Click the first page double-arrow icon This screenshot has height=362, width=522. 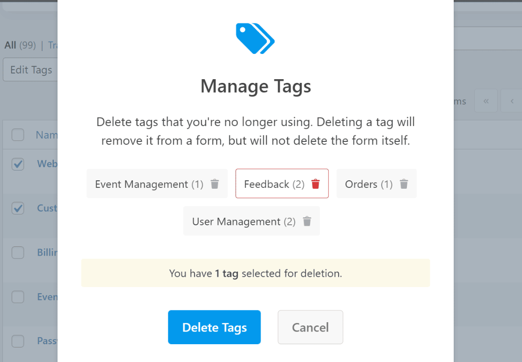coord(486,101)
